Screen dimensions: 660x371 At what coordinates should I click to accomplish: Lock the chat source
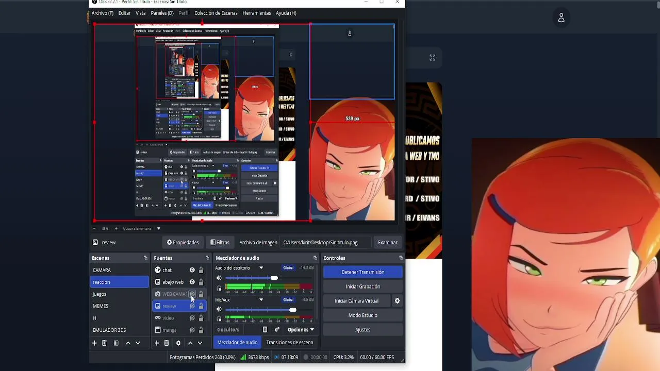click(x=201, y=270)
